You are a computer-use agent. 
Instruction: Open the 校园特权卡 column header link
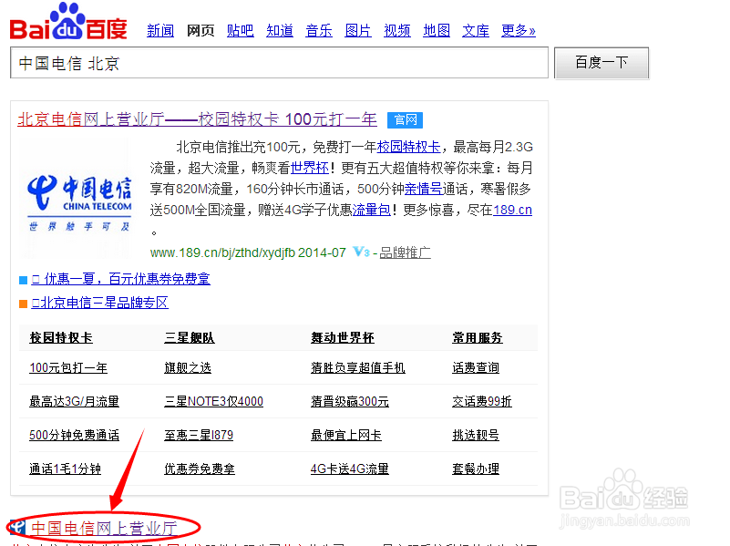61,337
